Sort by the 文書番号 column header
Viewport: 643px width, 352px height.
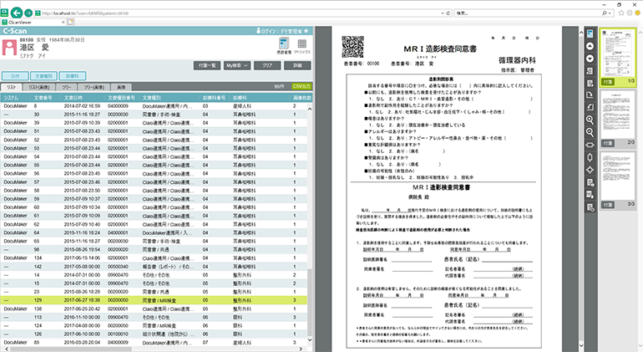45,98
